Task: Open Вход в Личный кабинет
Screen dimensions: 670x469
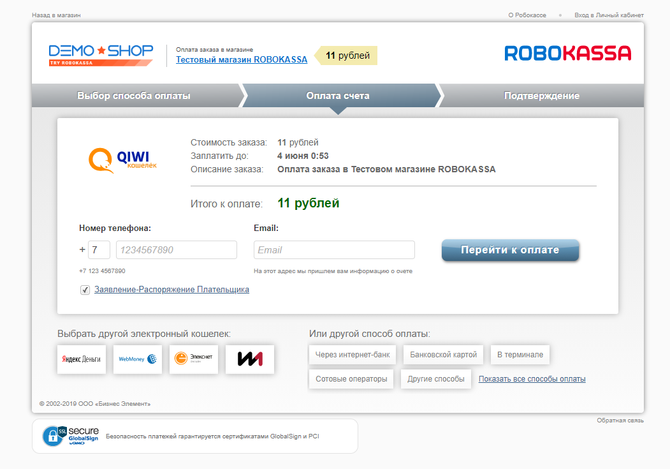Action: [x=609, y=15]
